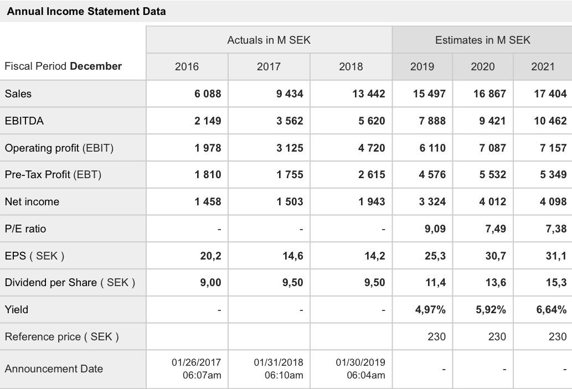Select the 2020 Sales estimate 16 867

point(489,94)
